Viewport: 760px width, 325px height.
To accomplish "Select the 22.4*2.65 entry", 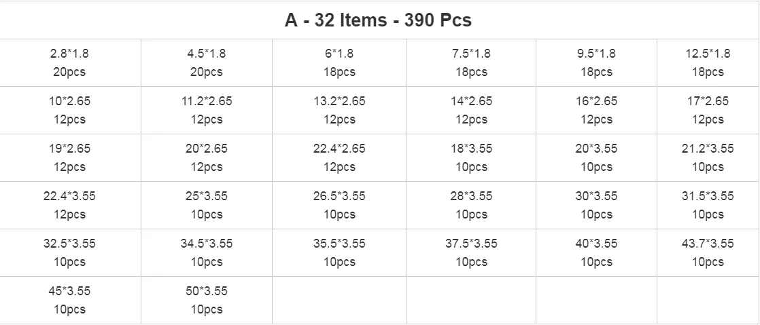I will 339,157.
